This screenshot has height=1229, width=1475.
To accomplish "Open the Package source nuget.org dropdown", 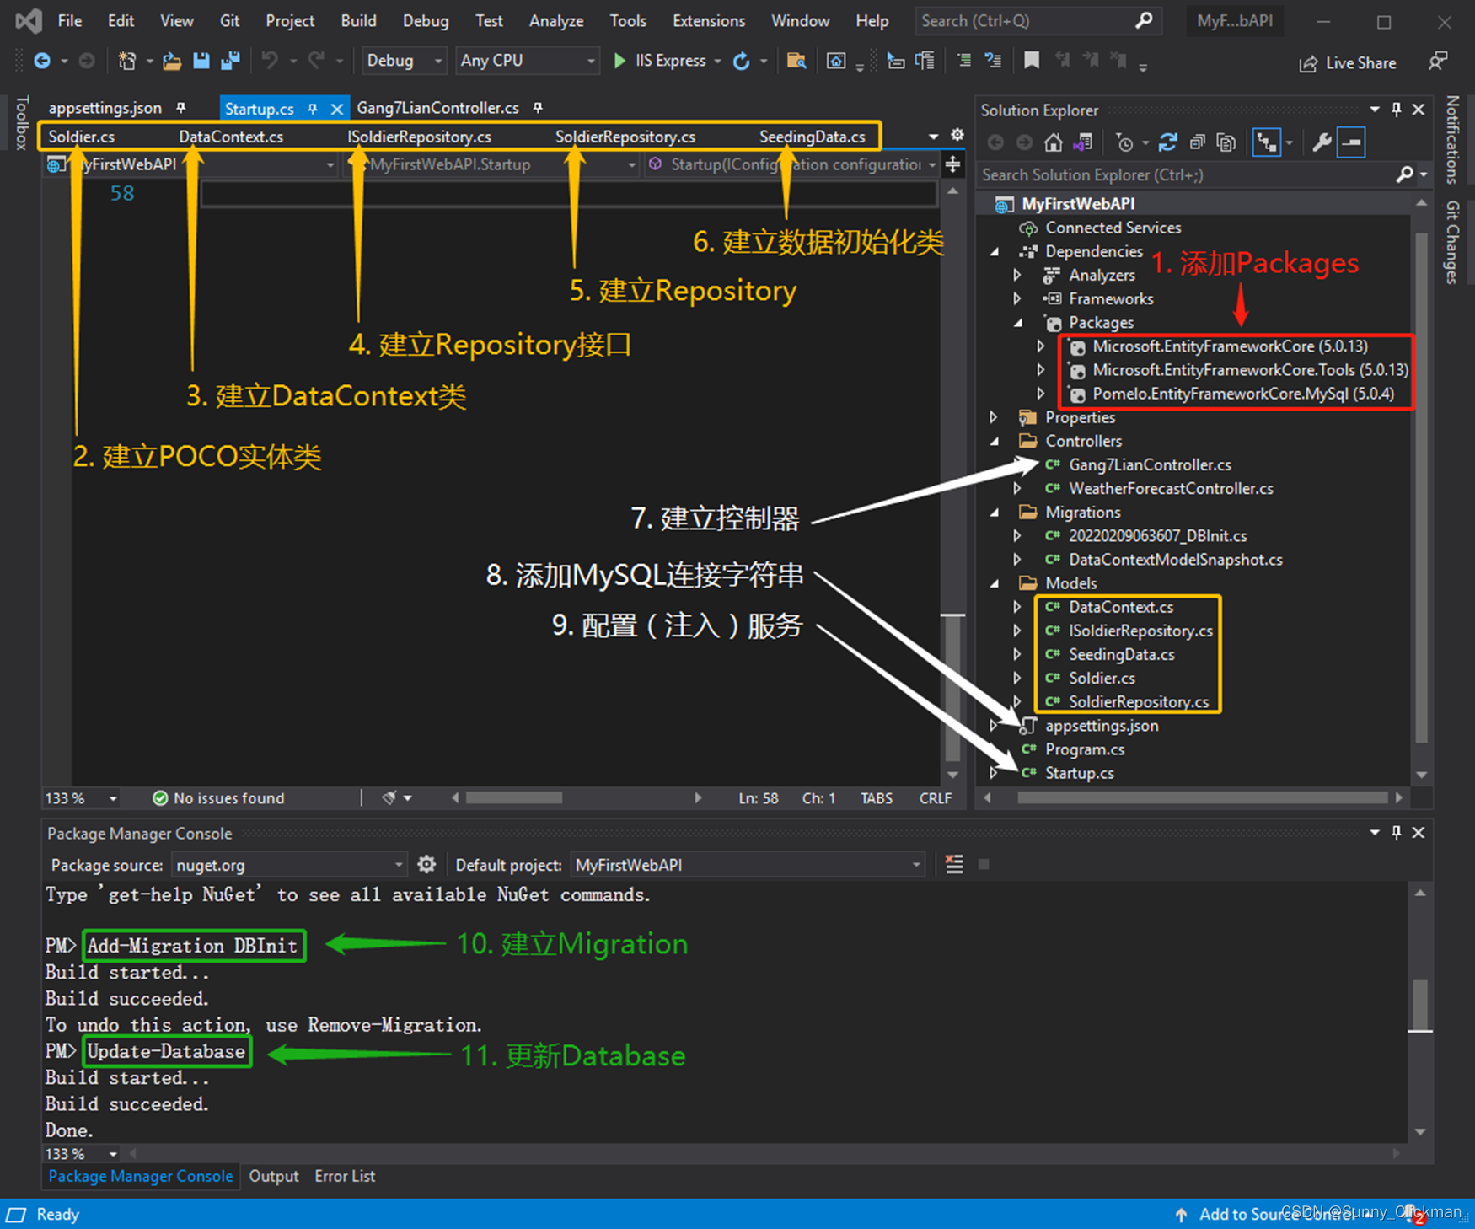I will tap(289, 865).
